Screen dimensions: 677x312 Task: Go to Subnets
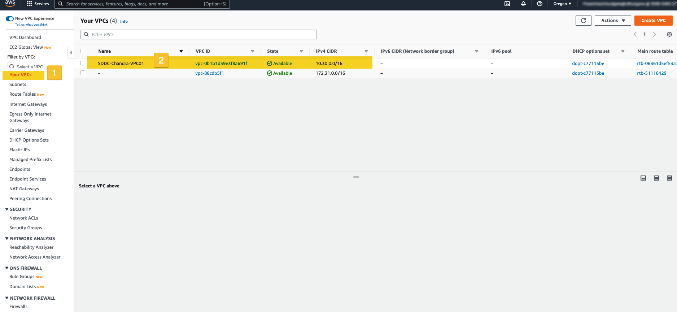pyautogui.click(x=18, y=84)
